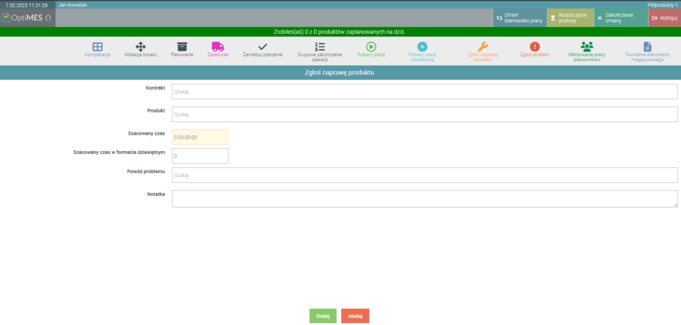The height and width of the screenshot is (325, 681).
Task: Click the Kompletacja grid icon
Action: 97,46
